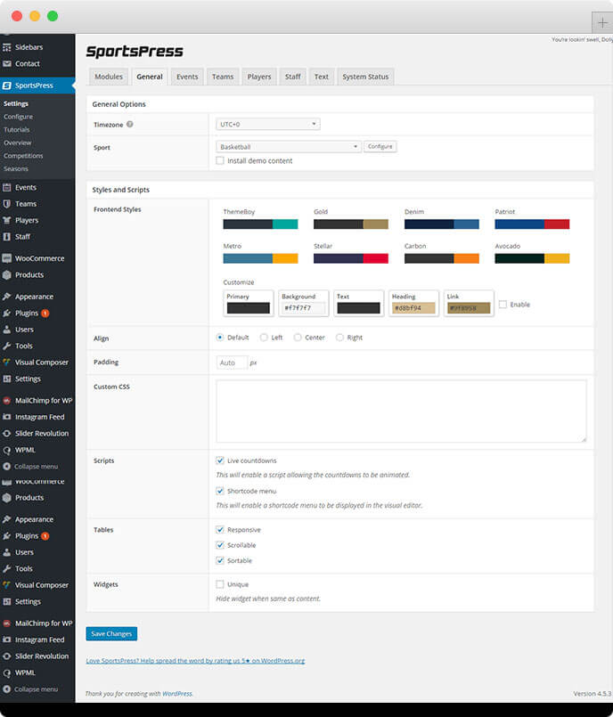Open the Link custom color picker

(x=469, y=308)
